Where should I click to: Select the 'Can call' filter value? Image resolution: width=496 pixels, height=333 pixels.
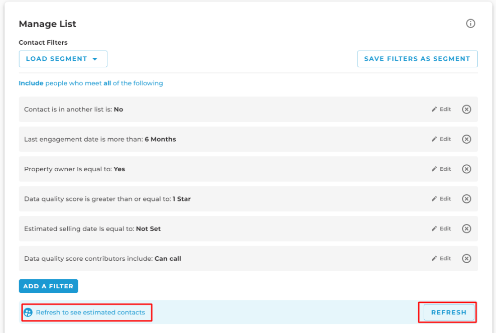[x=168, y=259]
